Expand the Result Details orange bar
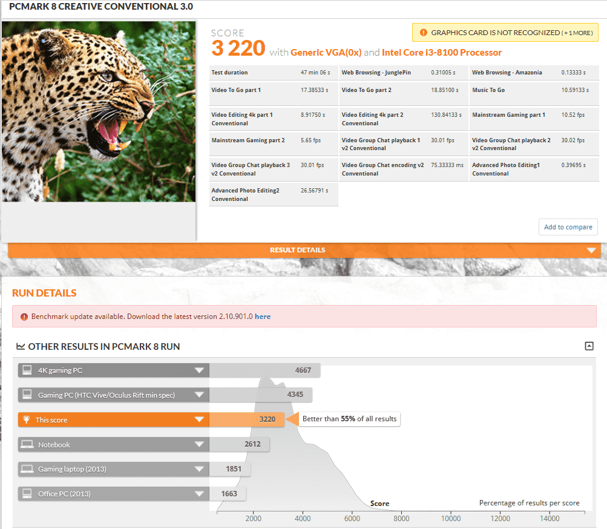The height and width of the screenshot is (529, 607). 591,251
